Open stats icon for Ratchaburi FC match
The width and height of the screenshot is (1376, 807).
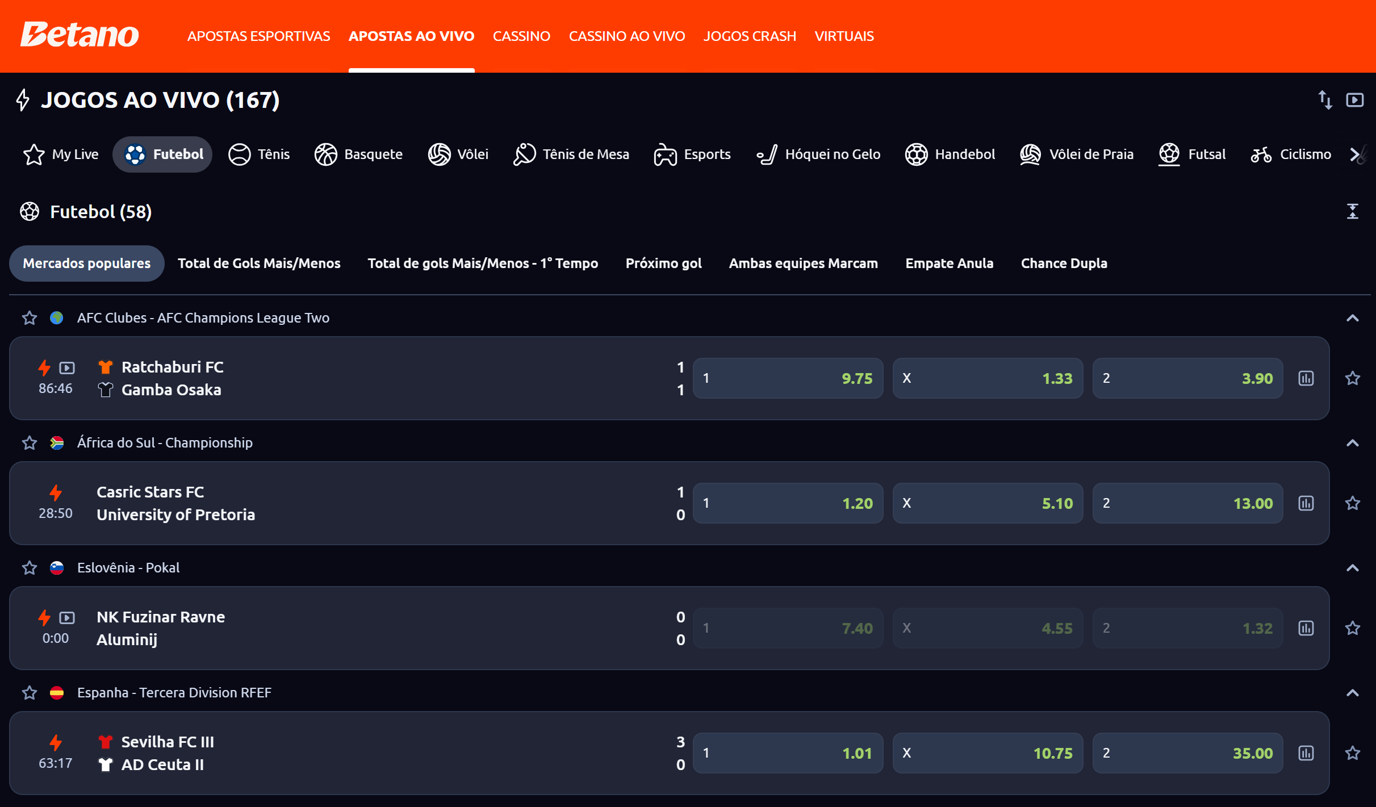point(1306,378)
